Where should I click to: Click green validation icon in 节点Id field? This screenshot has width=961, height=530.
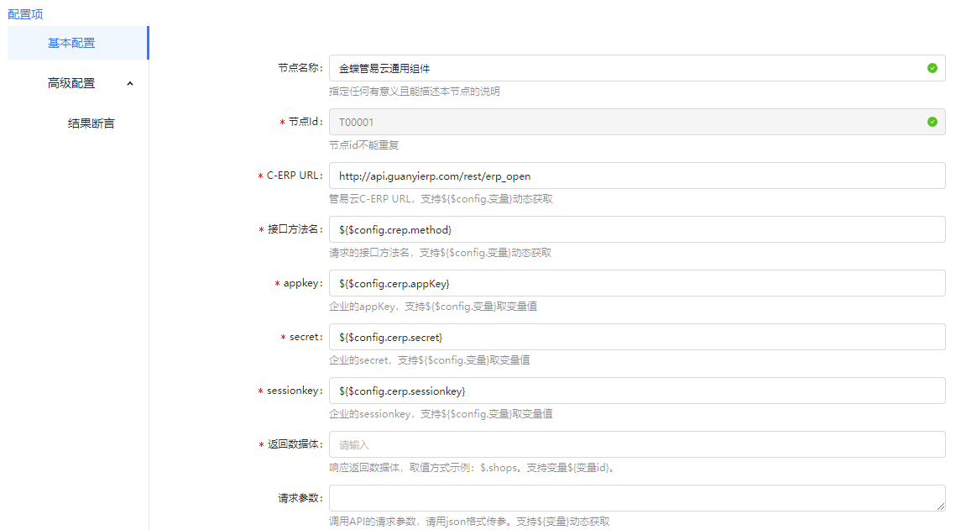pos(932,122)
